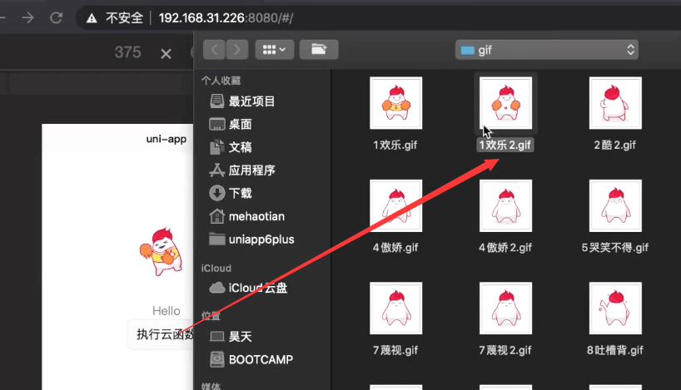This screenshot has width=681, height=390.
Task: Create a new folder button
Action: tap(319, 49)
